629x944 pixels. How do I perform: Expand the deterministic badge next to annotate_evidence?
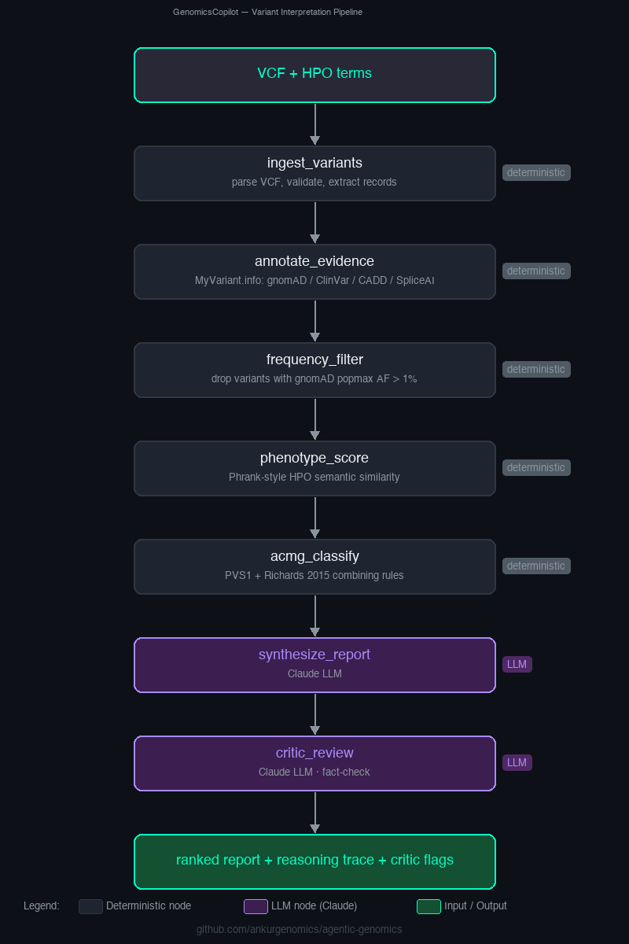[x=536, y=271]
